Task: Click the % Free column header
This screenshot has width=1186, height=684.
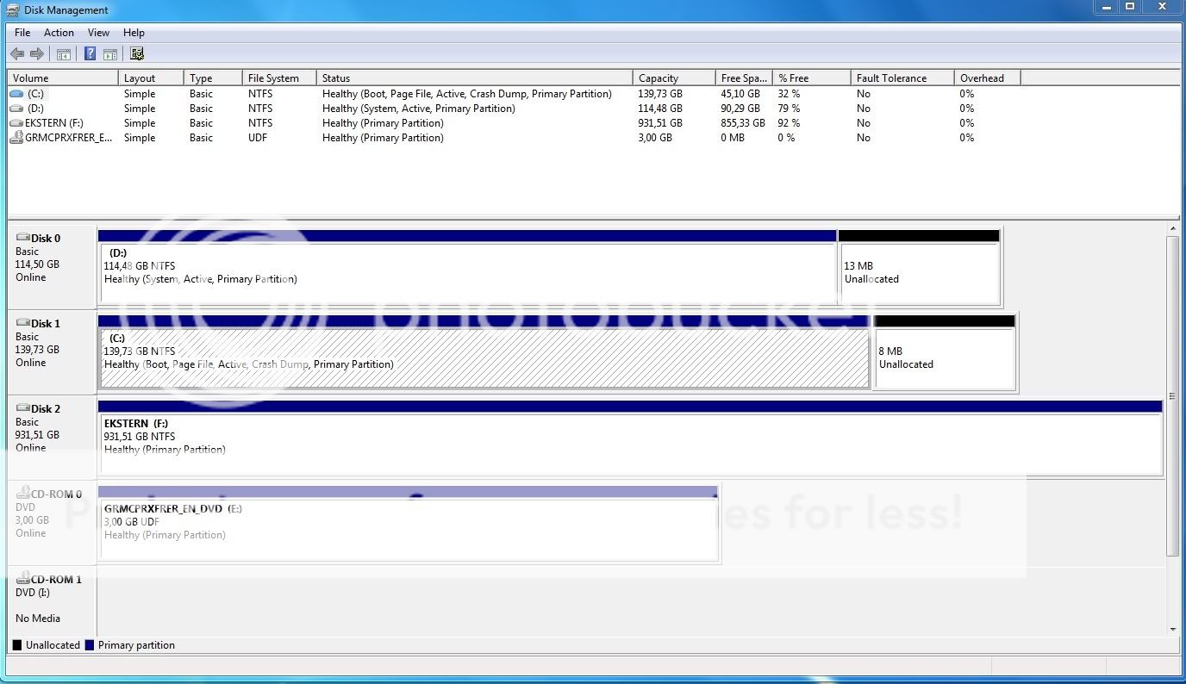Action: point(810,78)
